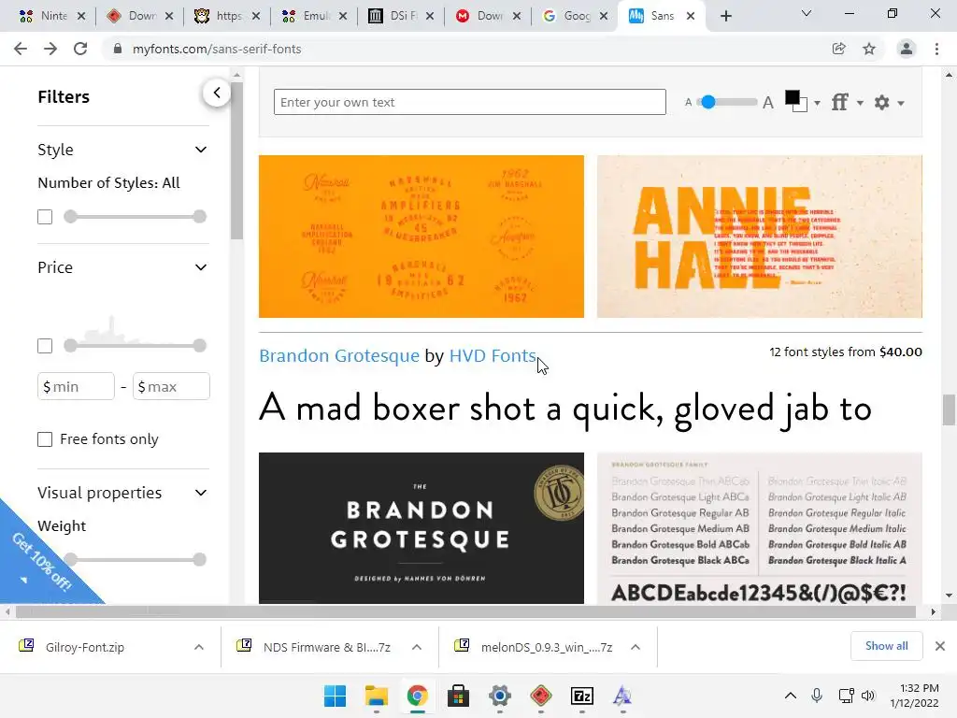The image size is (957, 718).
Task: Open the NDS Firmware 7z download
Action: pos(326,647)
